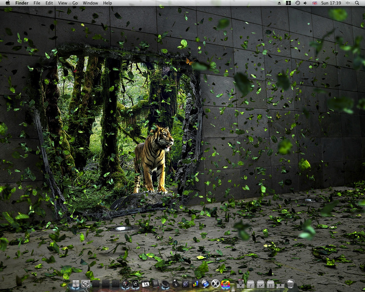The width and height of the screenshot is (365, 292).
Task: Click the Sun 17:39 clock
Action: (x=331, y=3)
